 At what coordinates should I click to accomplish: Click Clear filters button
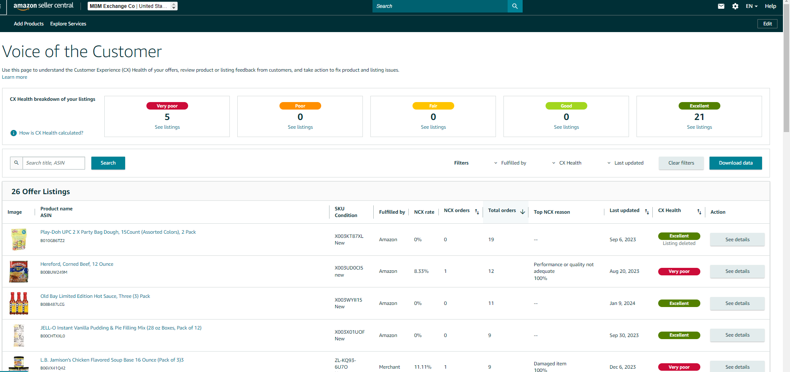coord(681,163)
